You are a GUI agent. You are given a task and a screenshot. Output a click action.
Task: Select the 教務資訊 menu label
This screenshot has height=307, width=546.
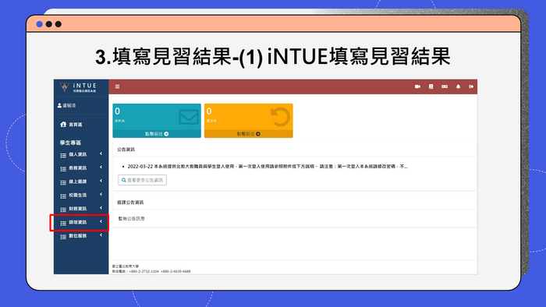tap(78, 168)
